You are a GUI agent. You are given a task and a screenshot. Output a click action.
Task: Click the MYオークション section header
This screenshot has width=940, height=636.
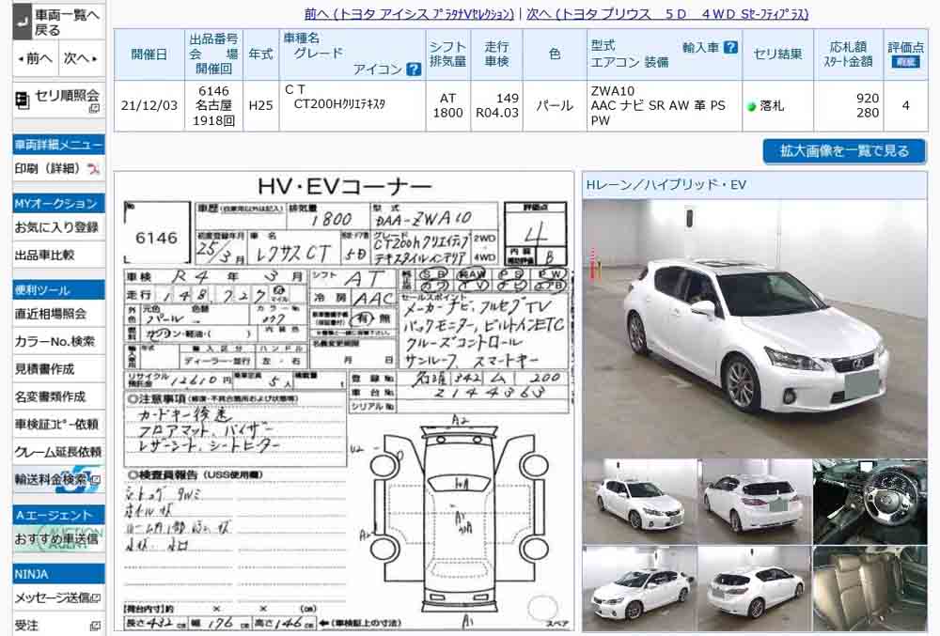point(58,203)
